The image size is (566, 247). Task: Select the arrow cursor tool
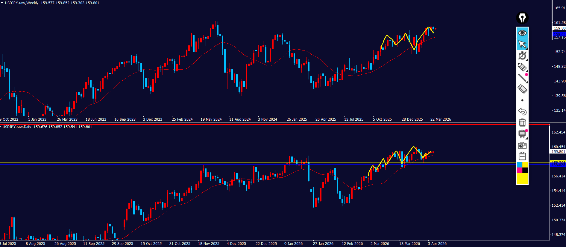pyautogui.click(x=522, y=44)
